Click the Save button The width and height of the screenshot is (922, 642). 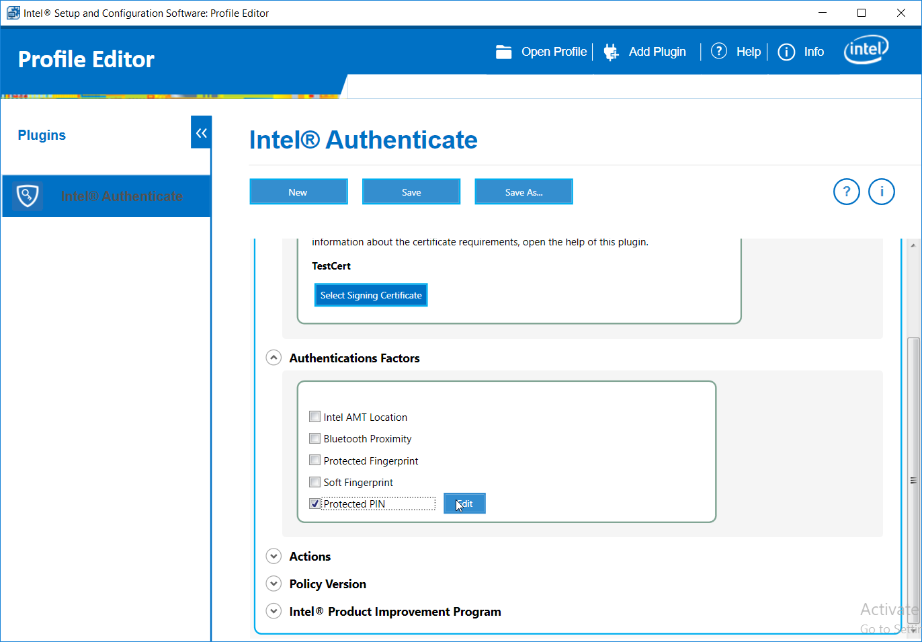click(411, 192)
